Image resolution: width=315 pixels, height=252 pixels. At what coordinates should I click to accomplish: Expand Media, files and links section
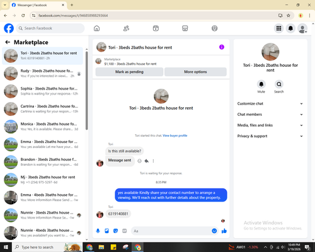tap(270, 125)
